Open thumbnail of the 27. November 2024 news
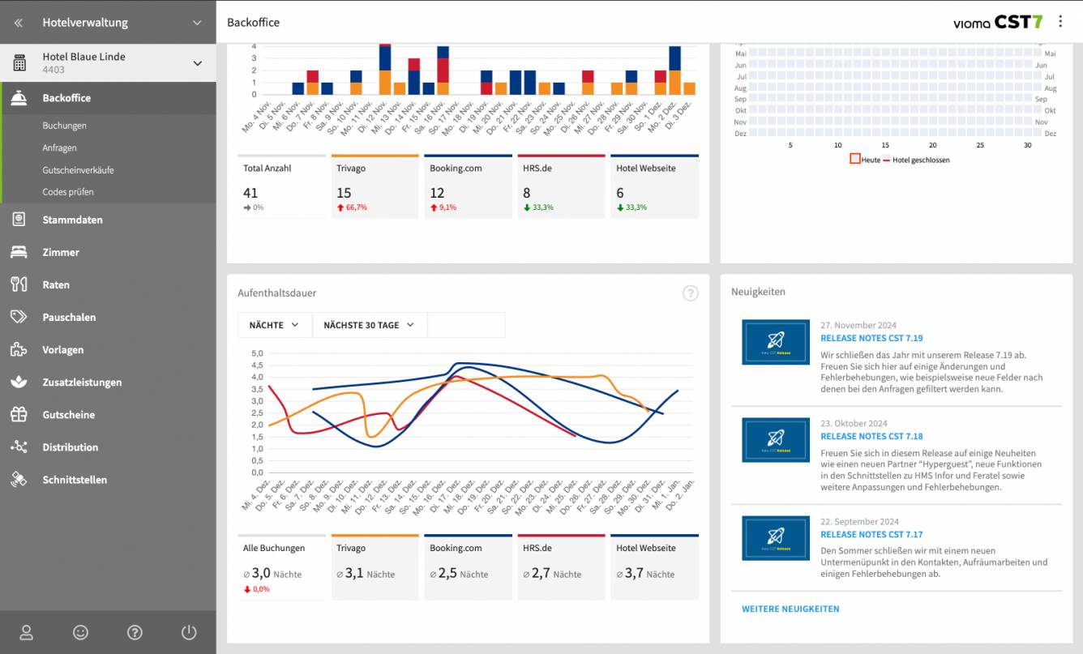 (776, 341)
